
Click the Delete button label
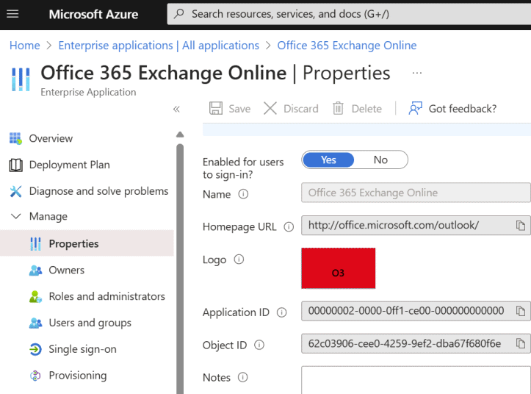pyautogui.click(x=366, y=109)
